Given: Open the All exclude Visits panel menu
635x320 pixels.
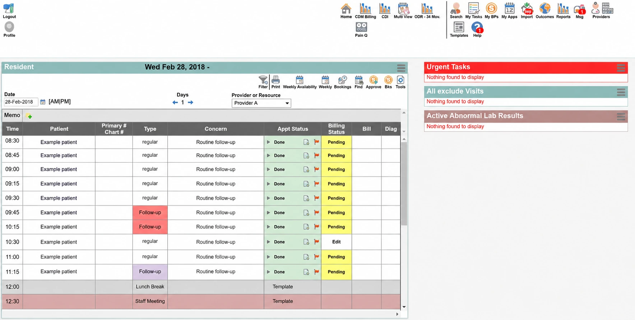Looking at the screenshot, I should pyautogui.click(x=621, y=92).
